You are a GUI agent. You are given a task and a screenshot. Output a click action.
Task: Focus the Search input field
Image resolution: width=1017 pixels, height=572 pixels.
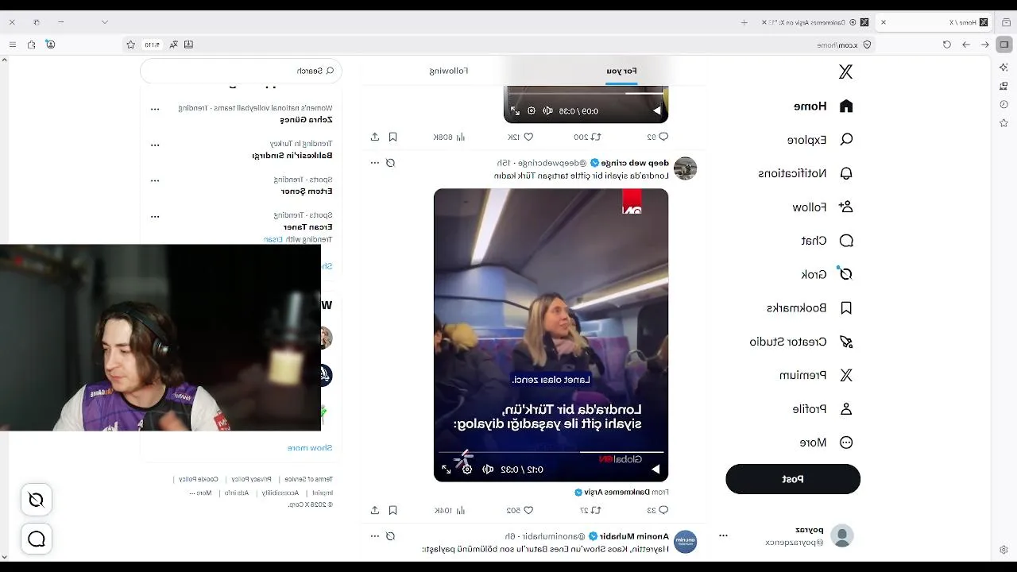(x=242, y=71)
